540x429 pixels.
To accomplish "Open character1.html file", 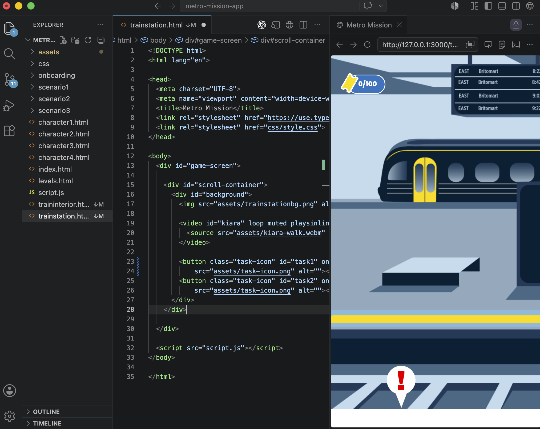I will (x=67, y=122).
